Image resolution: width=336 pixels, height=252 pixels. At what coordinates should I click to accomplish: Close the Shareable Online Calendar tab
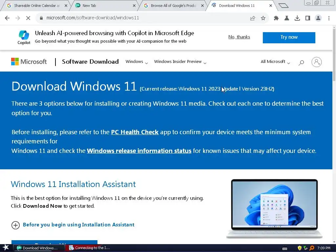[66, 6]
